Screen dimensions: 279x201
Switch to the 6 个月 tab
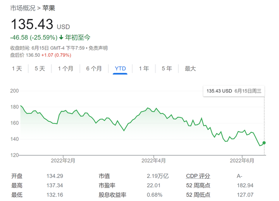(94, 69)
